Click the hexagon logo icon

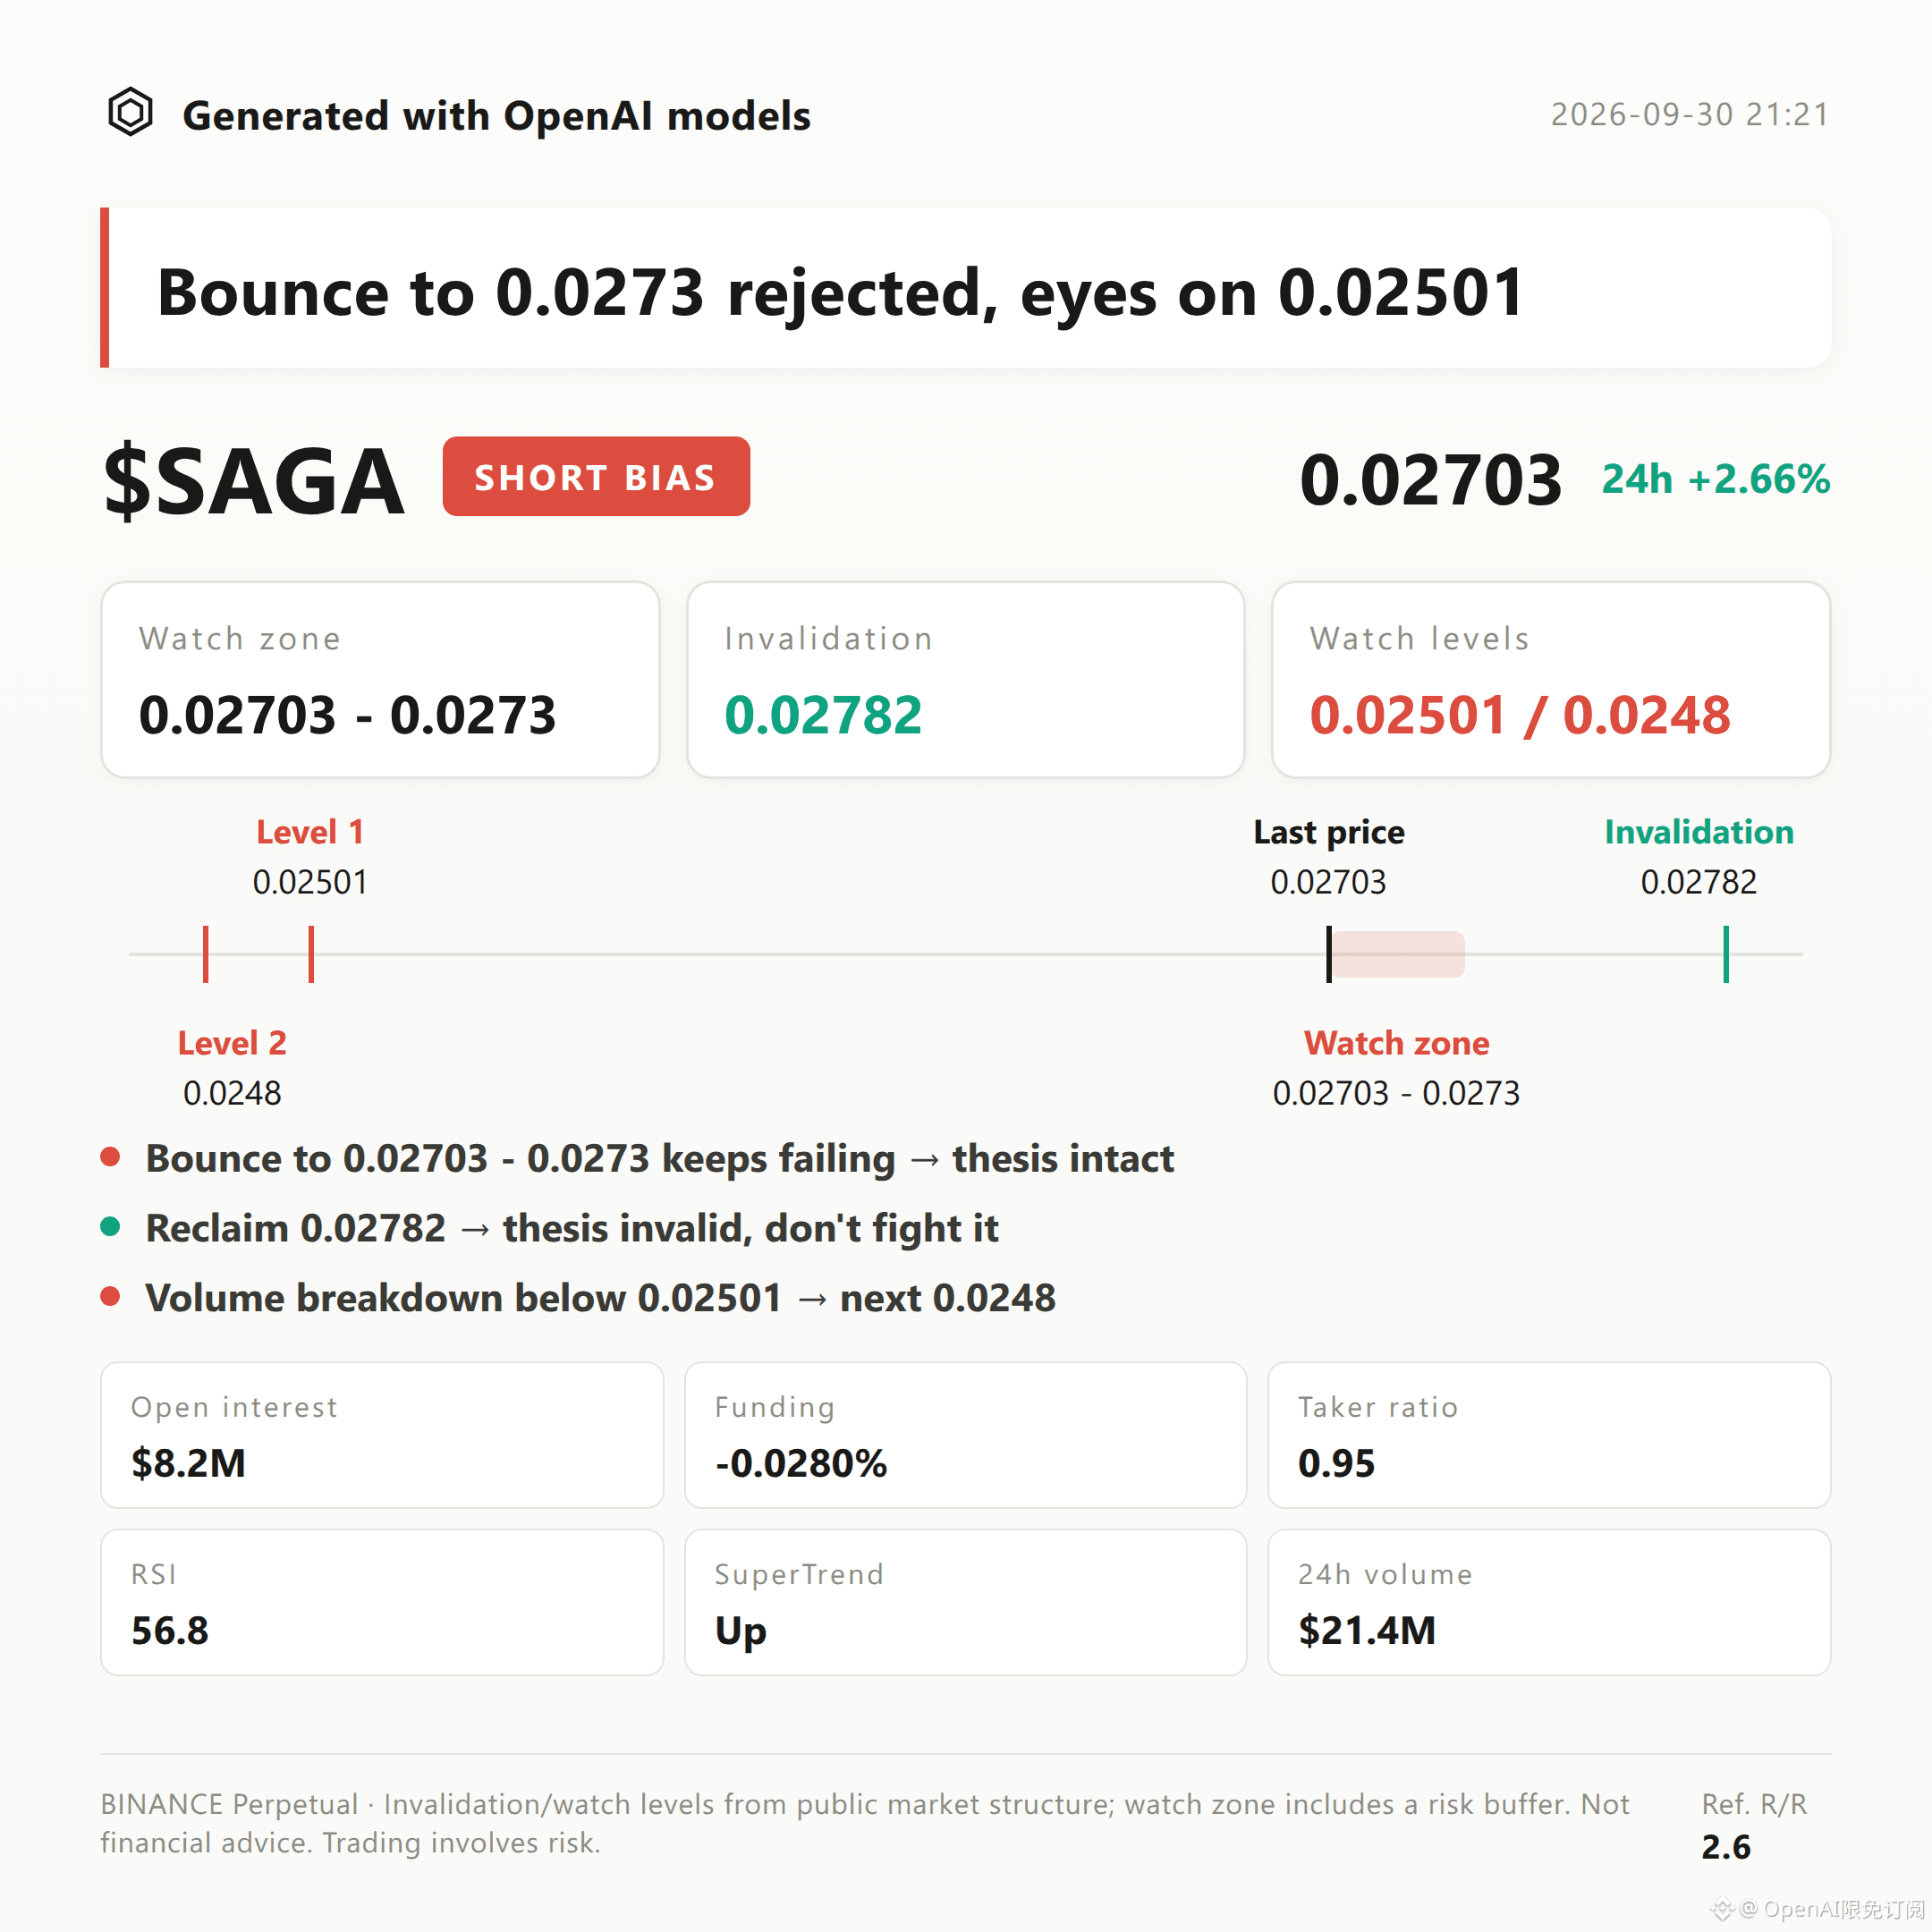pyautogui.click(x=130, y=112)
